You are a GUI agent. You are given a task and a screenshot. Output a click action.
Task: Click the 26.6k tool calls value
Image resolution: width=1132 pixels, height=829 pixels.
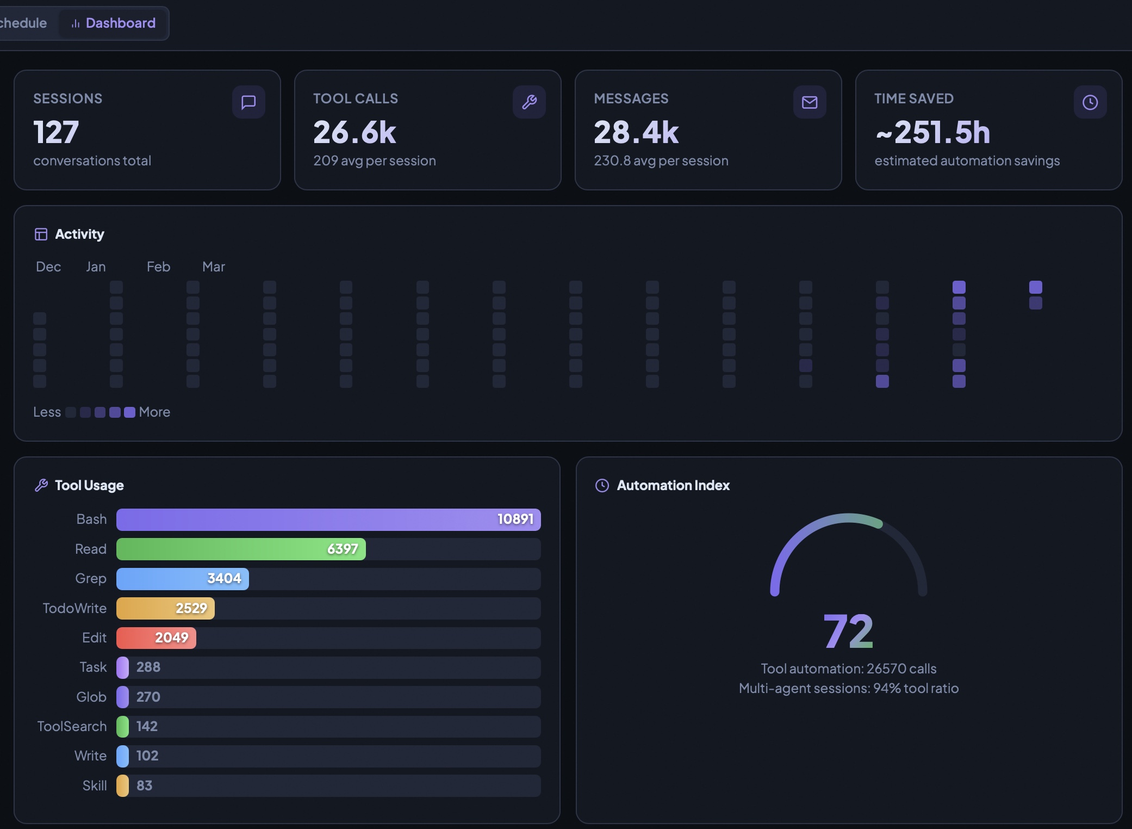[354, 132]
